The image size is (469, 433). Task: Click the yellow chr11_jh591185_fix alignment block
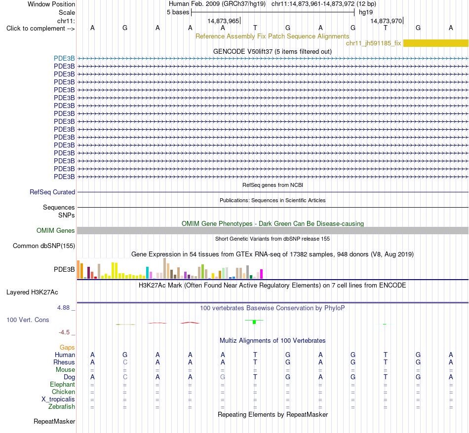click(x=436, y=43)
